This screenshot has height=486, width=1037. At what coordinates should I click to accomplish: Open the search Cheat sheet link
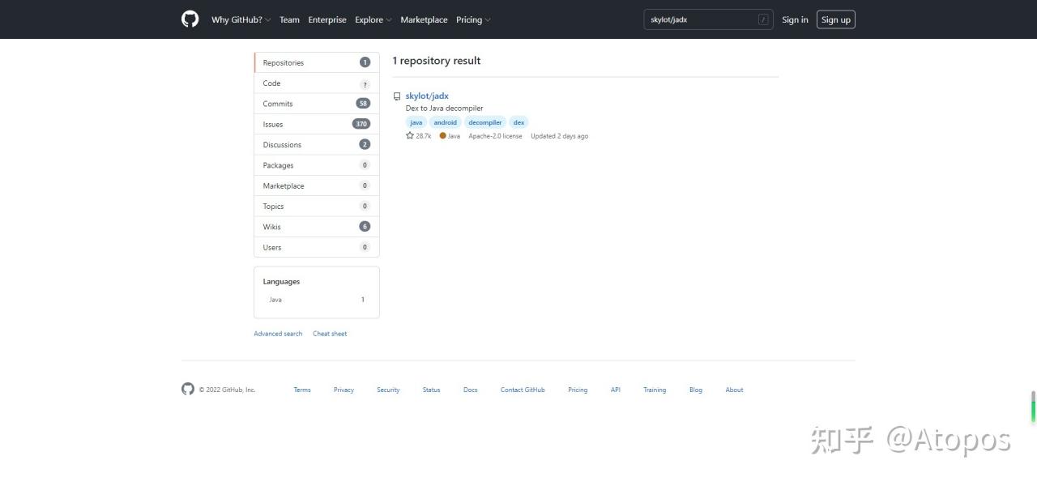tap(330, 334)
